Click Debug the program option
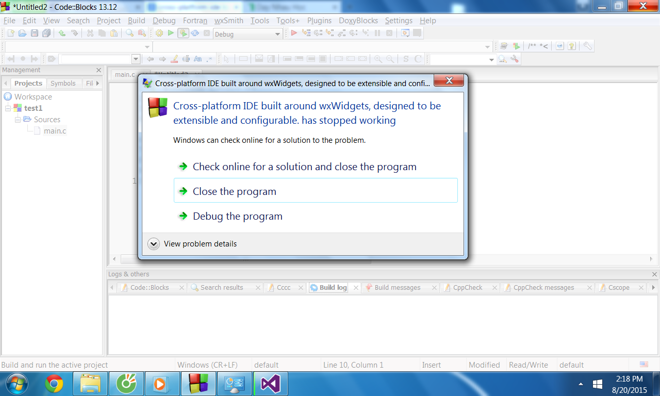660x396 pixels. click(237, 216)
